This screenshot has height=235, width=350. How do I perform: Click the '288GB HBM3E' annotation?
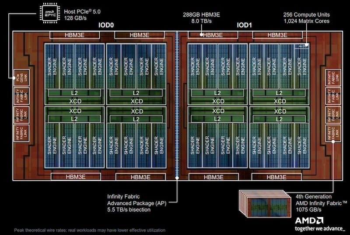pos(201,15)
